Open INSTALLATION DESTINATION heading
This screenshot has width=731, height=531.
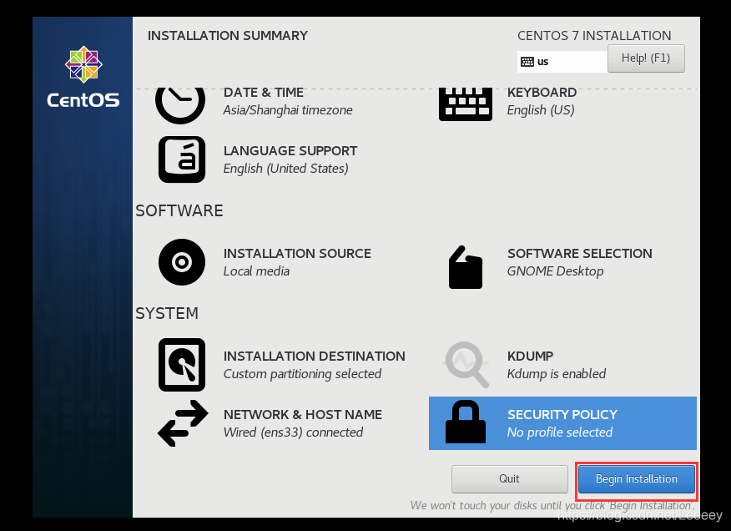tap(315, 356)
